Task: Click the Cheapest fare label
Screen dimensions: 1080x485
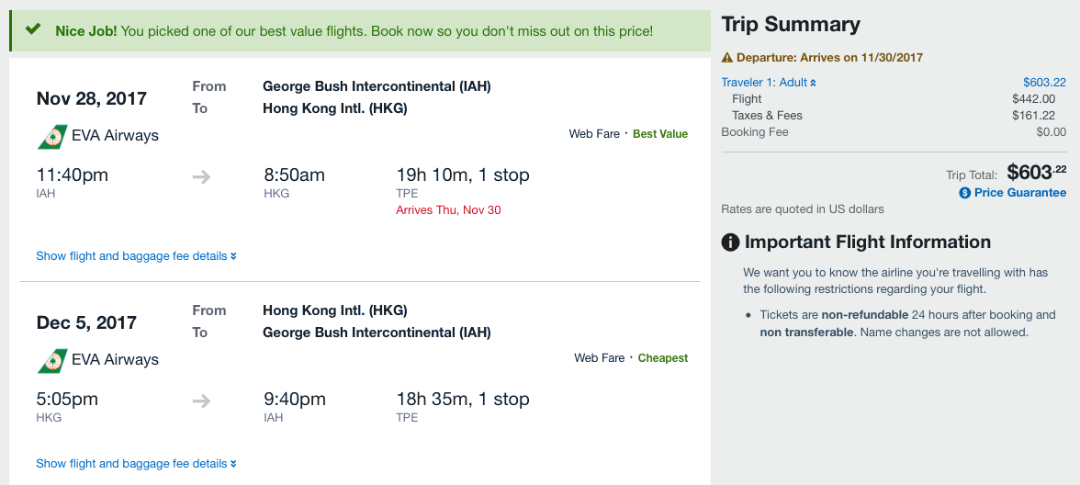Action: 662,358
